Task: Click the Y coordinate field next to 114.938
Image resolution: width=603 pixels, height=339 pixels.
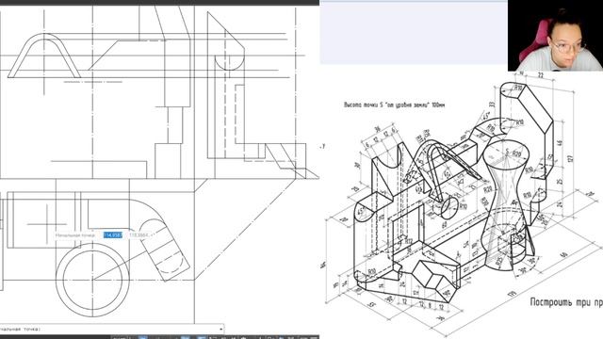Action: [139, 234]
